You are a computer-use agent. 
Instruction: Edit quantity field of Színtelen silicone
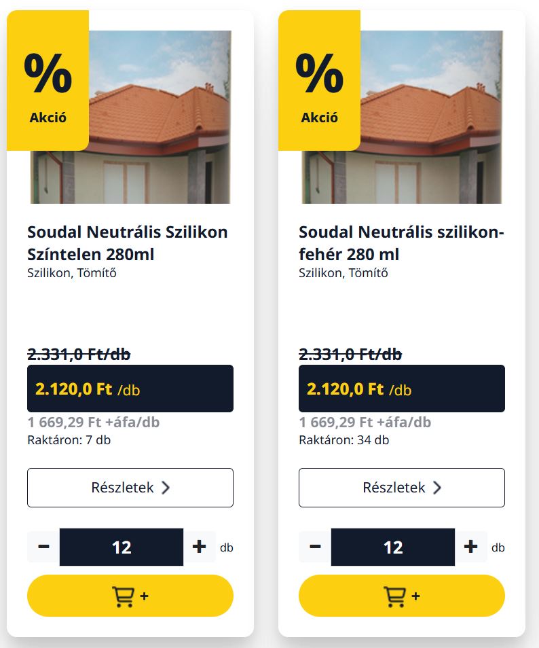pyautogui.click(x=122, y=547)
